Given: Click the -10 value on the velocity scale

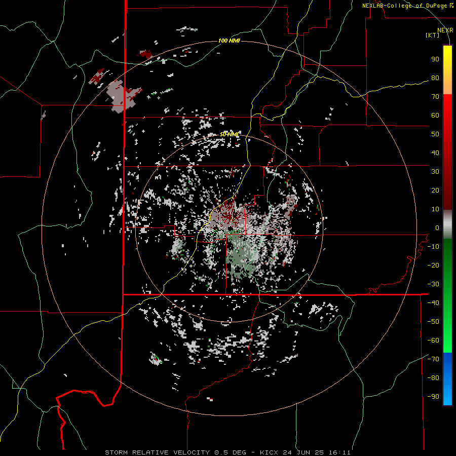Looking at the screenshot, I should tap(433, 247).
